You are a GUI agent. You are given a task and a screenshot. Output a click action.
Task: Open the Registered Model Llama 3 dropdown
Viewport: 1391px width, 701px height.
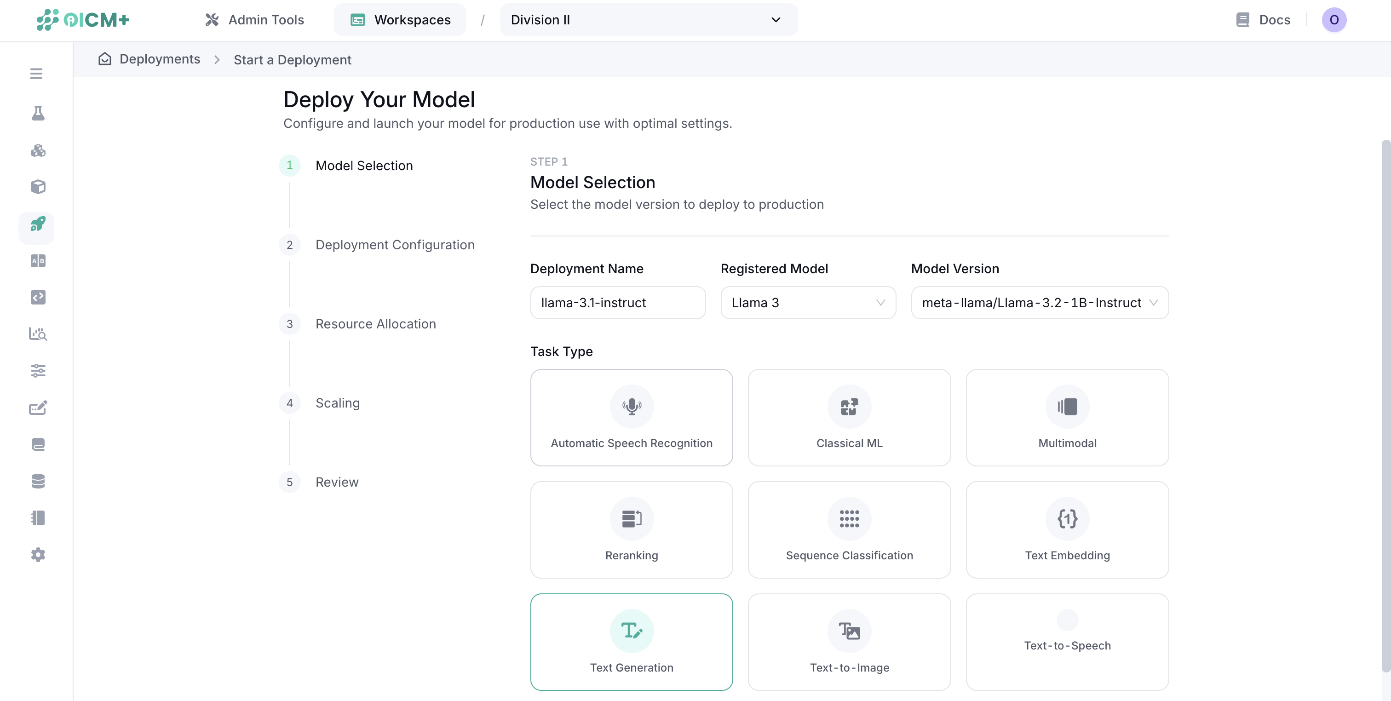(x=808, y=303)
